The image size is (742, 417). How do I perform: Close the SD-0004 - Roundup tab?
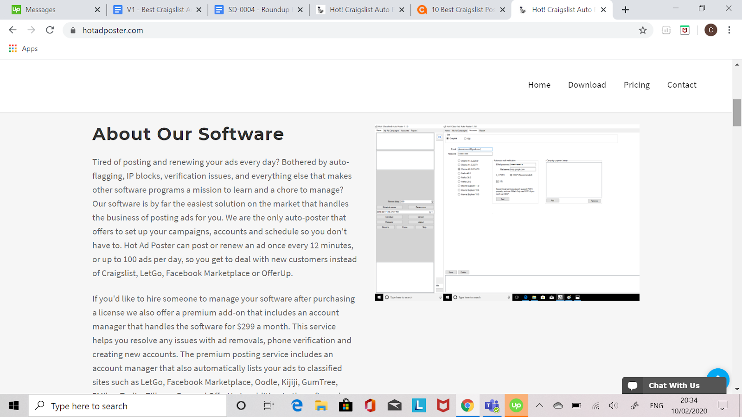tap(300, 10)
